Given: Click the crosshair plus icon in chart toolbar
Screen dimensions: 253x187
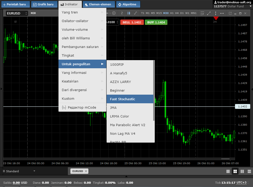Looking at the screenshot, I should coord(114,13).
